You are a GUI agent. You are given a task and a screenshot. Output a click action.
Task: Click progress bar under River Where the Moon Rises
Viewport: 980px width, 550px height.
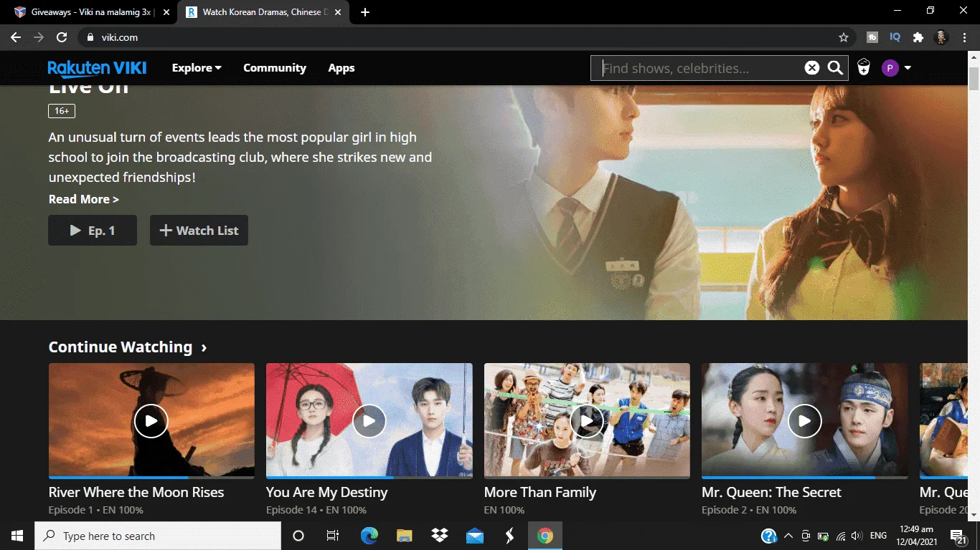click(151, 477)
